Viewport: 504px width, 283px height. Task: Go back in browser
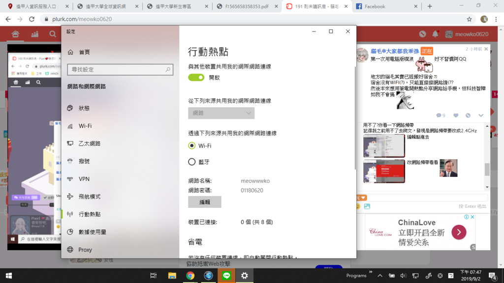[8, 19]
